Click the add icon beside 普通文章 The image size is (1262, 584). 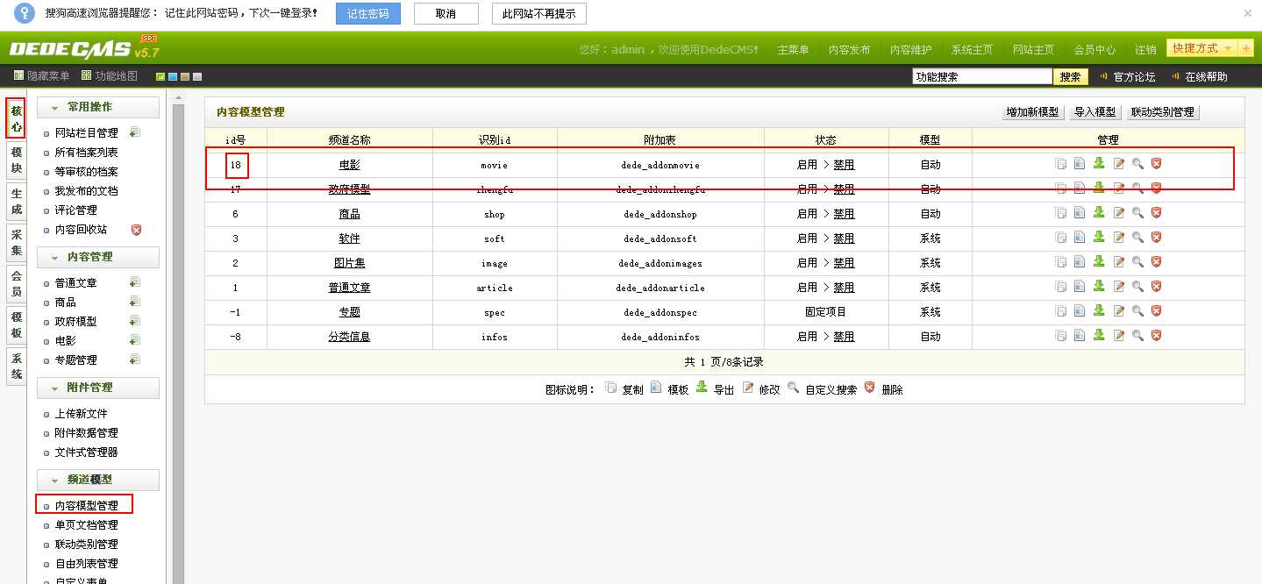pos(135,282)
